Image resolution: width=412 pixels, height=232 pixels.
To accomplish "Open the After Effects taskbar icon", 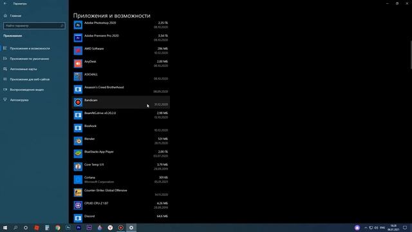I will 89,227.
